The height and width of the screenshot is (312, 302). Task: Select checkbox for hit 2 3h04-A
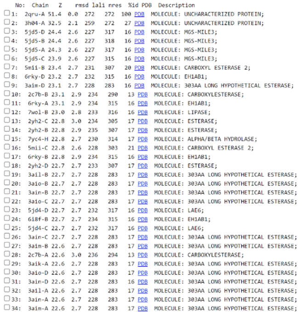6,23
